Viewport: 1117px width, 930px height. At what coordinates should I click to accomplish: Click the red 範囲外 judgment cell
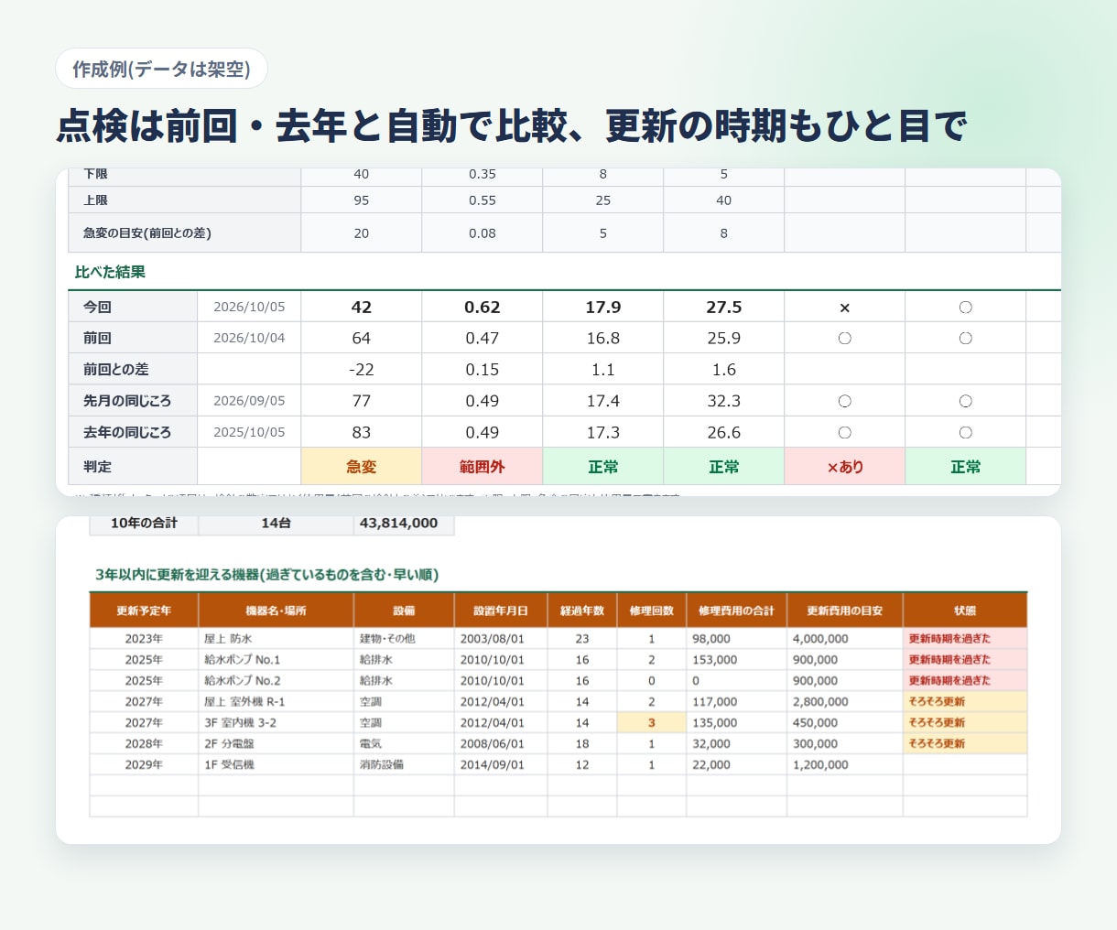(483, 467)
